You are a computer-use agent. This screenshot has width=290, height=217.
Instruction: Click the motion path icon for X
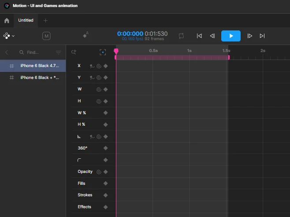[x=92, y=66]
